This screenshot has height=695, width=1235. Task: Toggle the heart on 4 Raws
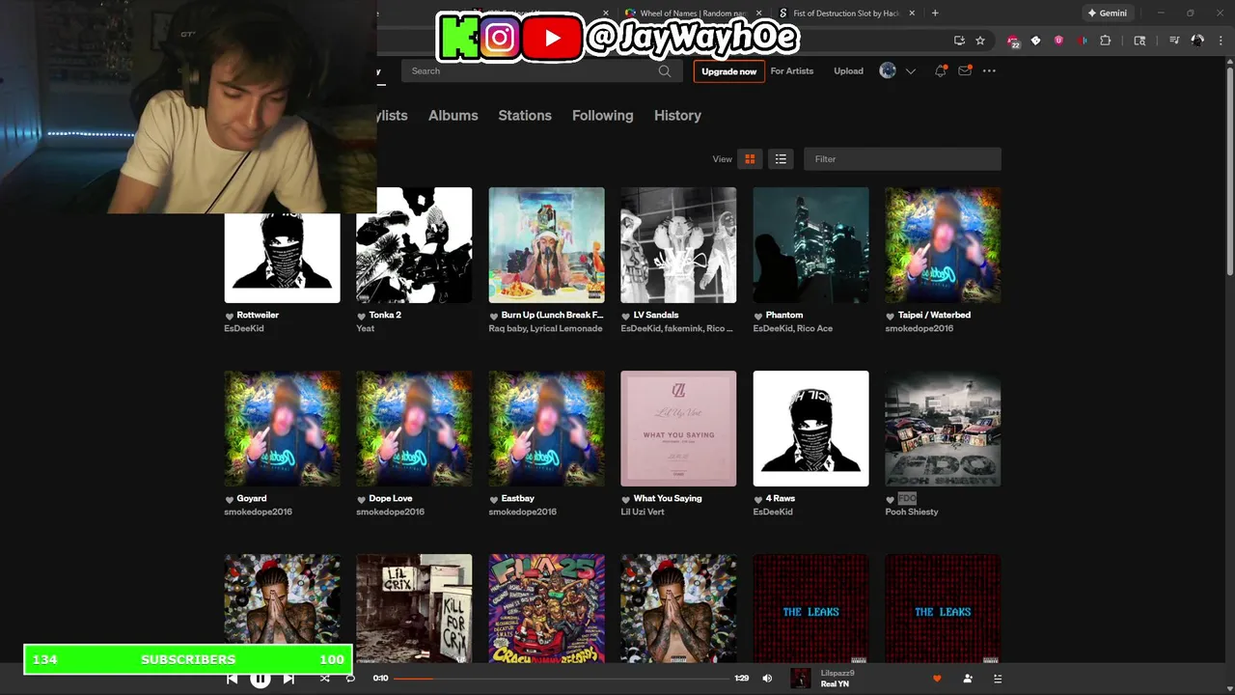point(757,499)
